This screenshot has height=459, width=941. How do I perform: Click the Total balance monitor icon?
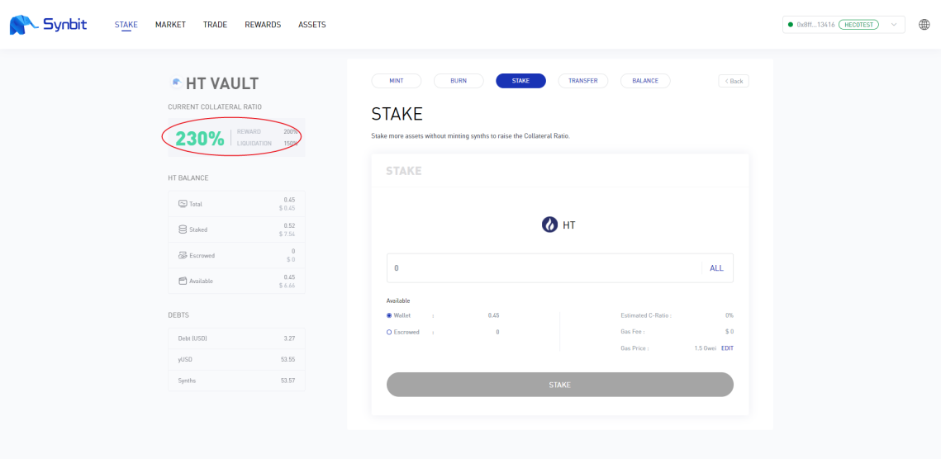pos(183,204)
